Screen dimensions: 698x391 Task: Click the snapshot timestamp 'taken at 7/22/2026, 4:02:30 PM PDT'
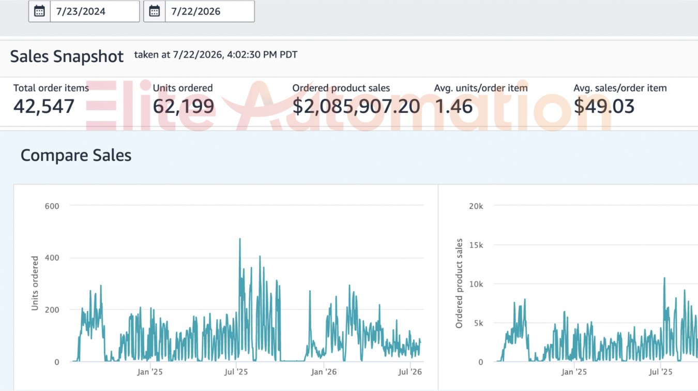click(x=216, y=54)
